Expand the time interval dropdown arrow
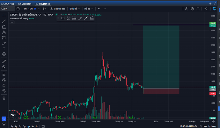Image resolution: width=220 pixels, height=128 pixels. click(x=39, y=9)
